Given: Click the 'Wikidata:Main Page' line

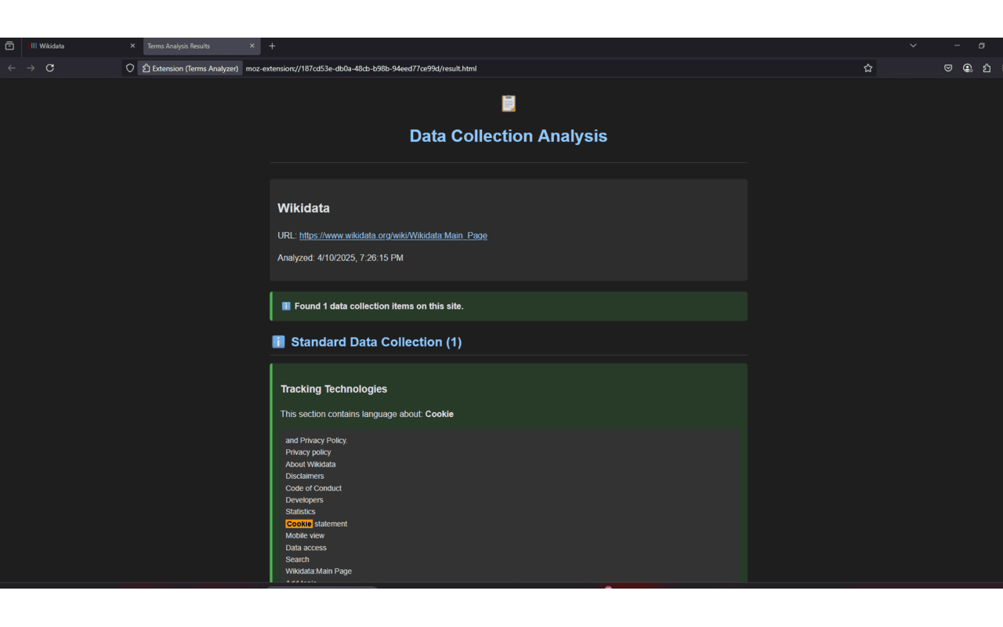Looking at the screenshot, I should (x=318, y=571).
